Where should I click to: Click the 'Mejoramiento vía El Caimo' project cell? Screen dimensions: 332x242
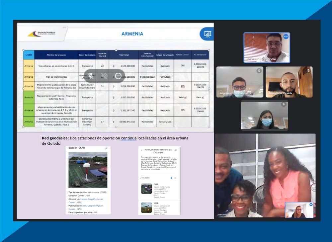pos(56,97)
